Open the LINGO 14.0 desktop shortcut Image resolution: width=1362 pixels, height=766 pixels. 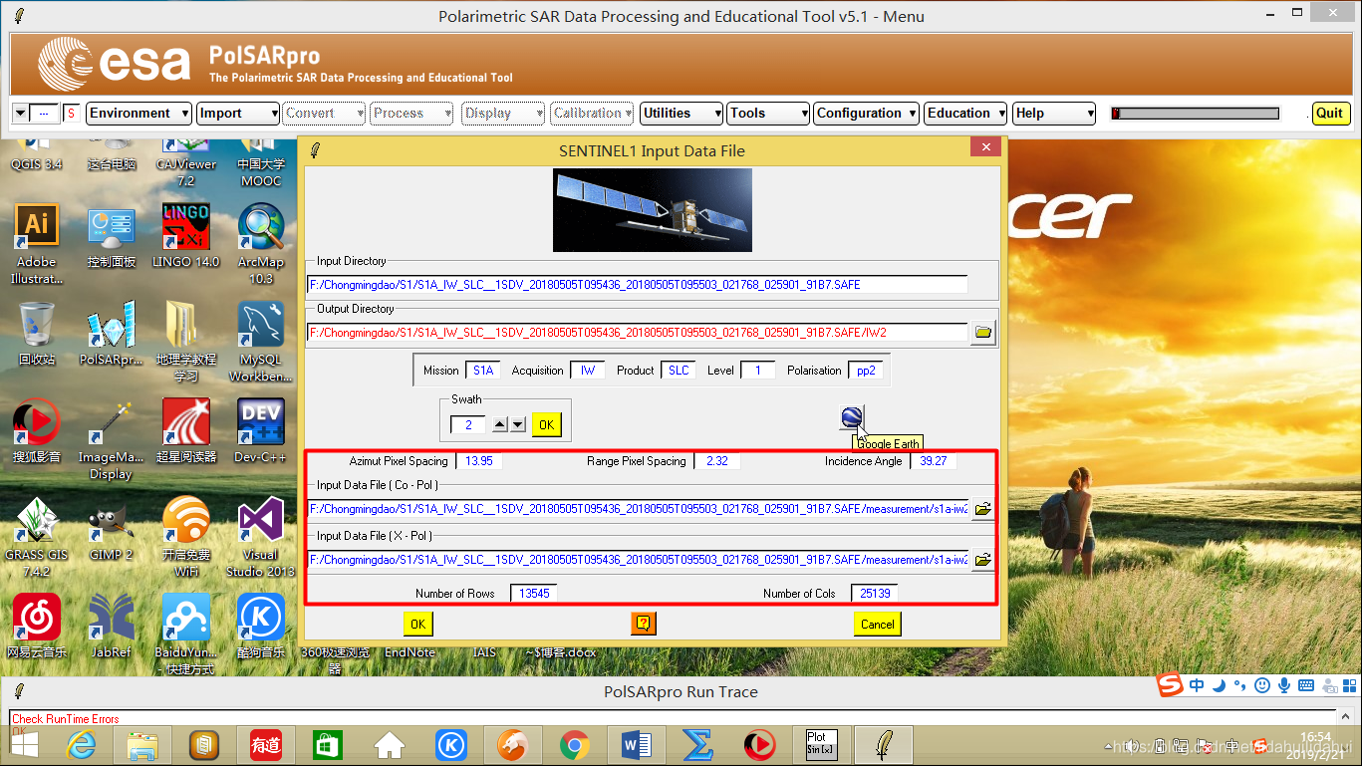click(x=185, y=236)
